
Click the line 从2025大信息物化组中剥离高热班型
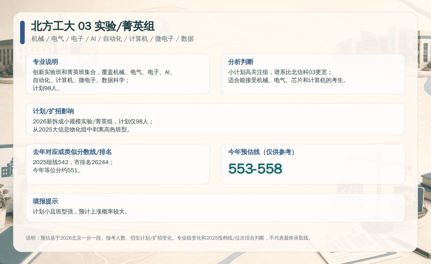(x=82, y=129)
